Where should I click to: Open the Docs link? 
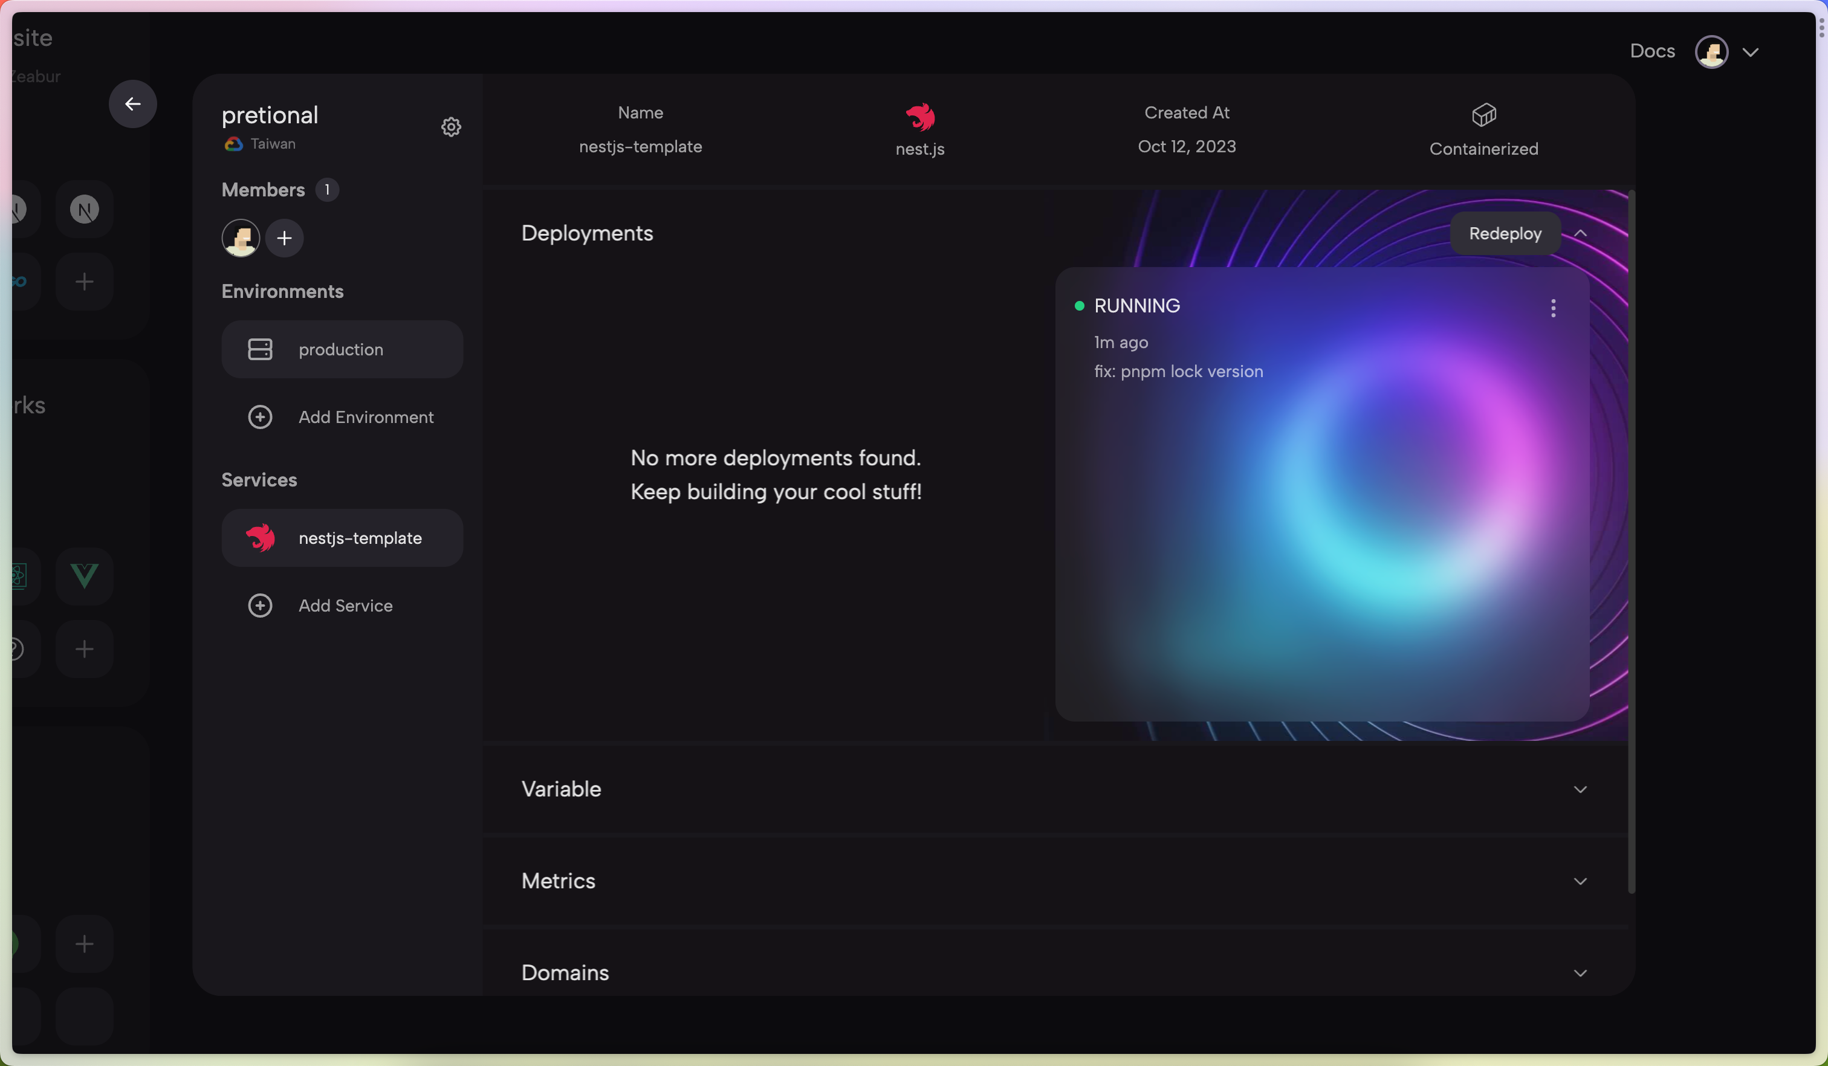pos(1651,51)
